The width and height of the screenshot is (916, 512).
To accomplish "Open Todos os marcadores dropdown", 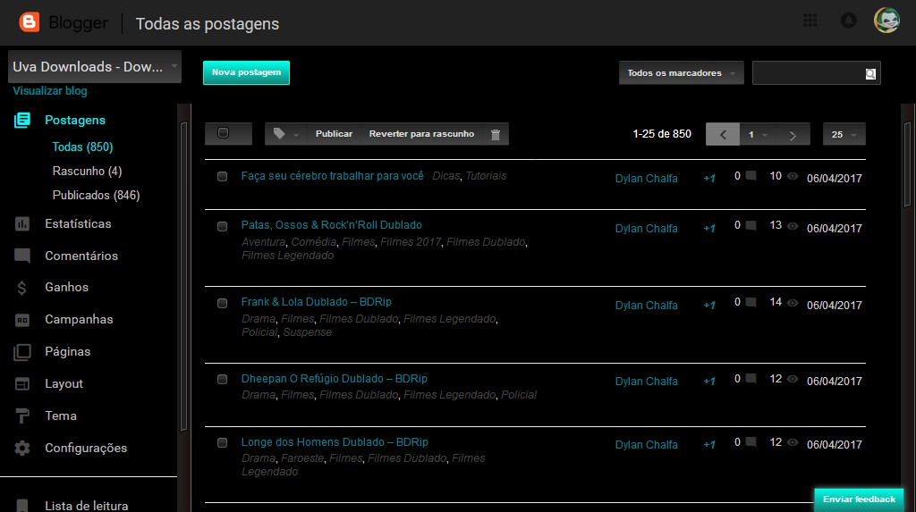I will click(x=681, y=73).
